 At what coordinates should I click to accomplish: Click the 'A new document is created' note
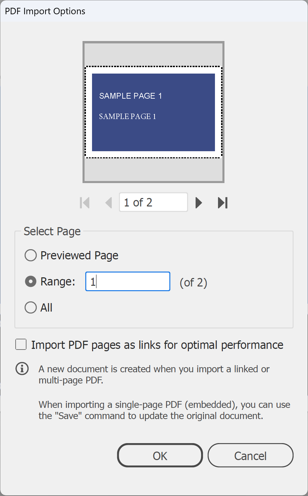[154, 374]
